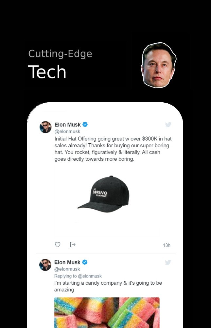This screenshot has width=211, height=328.
Task: Click the Twitter bird icon on the candy tweet
Action: point(168,262)
